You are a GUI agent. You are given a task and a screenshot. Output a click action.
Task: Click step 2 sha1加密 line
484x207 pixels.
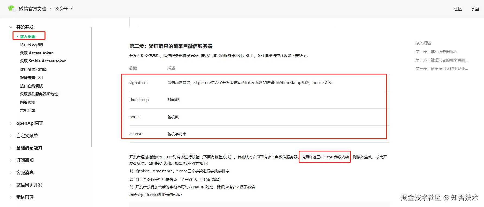pos(175,179)
